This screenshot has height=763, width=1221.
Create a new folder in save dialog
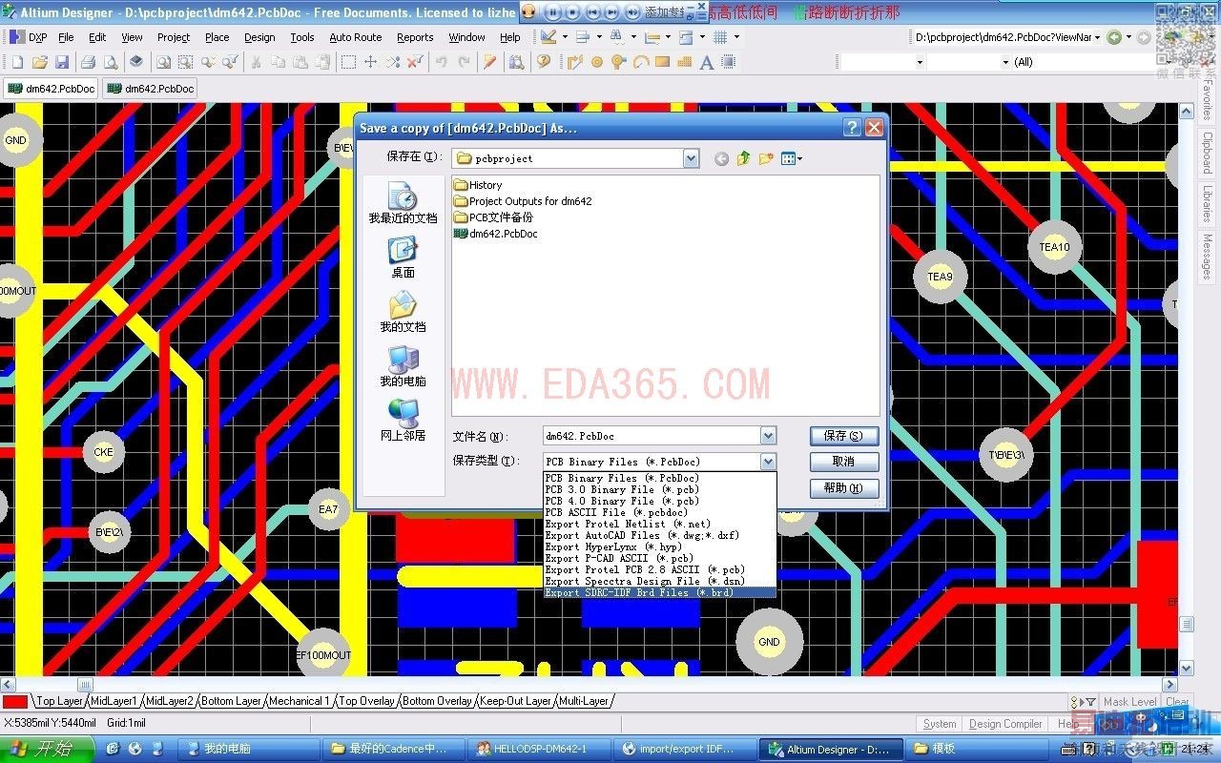[766, 158]
